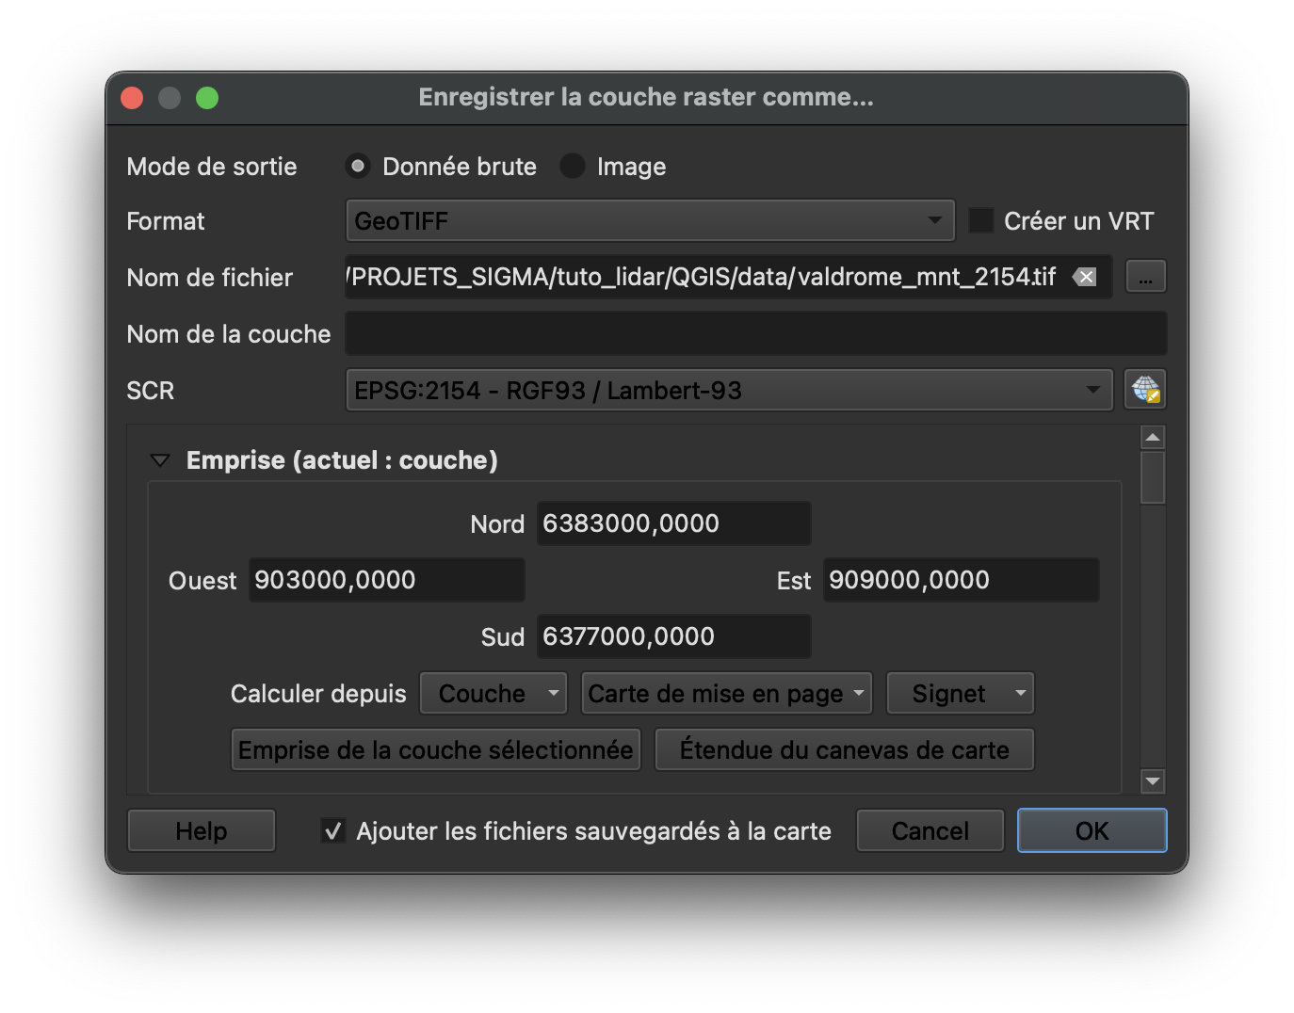1294x1013 pixels.
Task: Click the Ouest extent value field
Action: 387,580
